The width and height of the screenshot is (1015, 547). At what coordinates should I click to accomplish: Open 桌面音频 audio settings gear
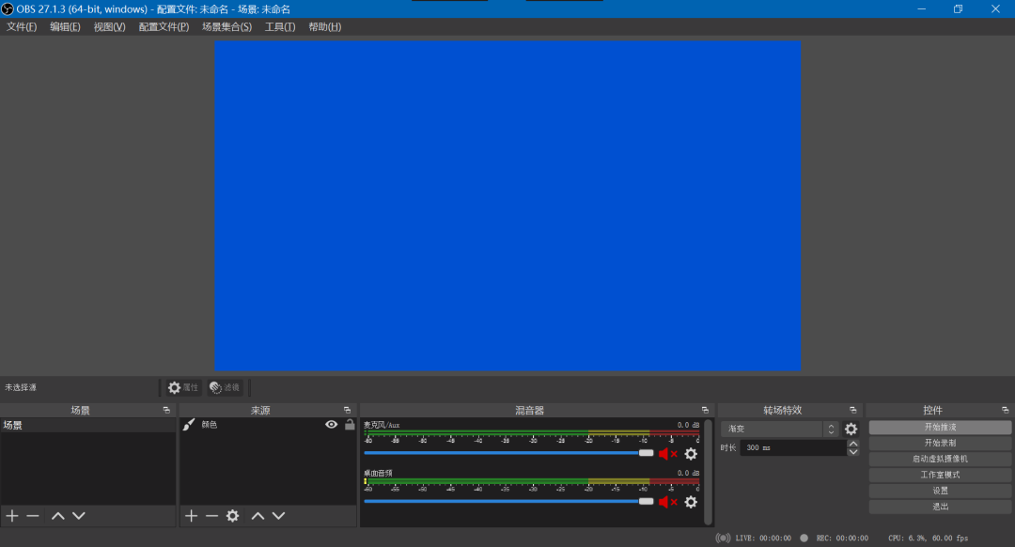click(x=691, y=502)
